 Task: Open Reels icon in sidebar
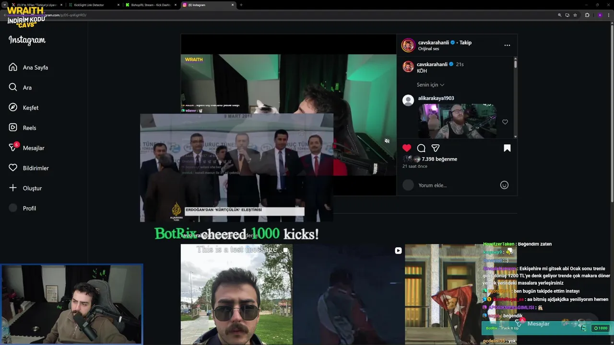13,127
